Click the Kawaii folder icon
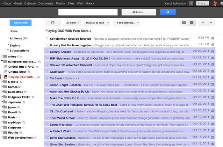This screenshot has width=223, height=147. (x=5, y=112)
